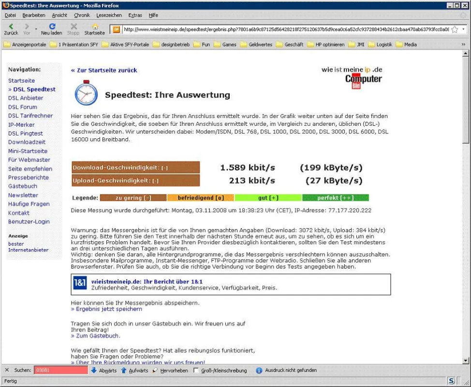
Task: Open the Kontakt navigation link
Action: coord(19,213)
